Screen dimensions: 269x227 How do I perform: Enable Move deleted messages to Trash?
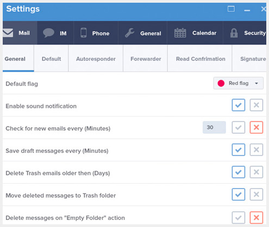239,194
